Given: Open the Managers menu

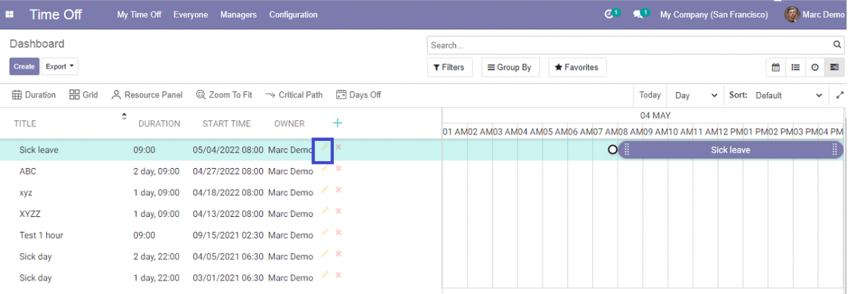Looking at the screenshot, I should 238,14.
